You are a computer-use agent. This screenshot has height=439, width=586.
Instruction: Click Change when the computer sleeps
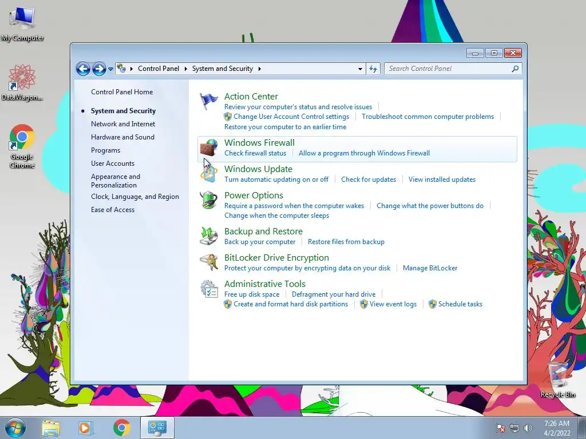coord(276,215)
